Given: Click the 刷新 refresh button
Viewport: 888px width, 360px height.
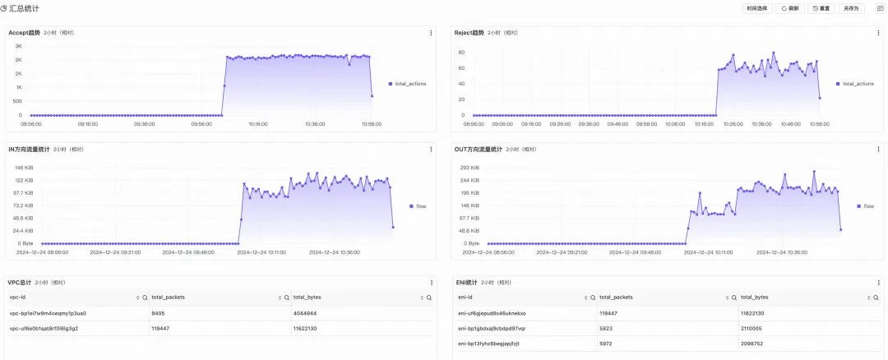Looking at the screenshot, I should click(x=790, y=8).
